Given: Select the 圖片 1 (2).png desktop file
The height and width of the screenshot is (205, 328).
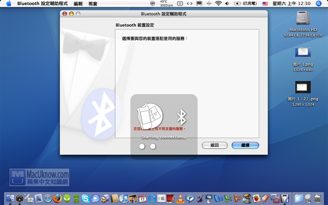Looking at the screenshot, I should (303, 87).
